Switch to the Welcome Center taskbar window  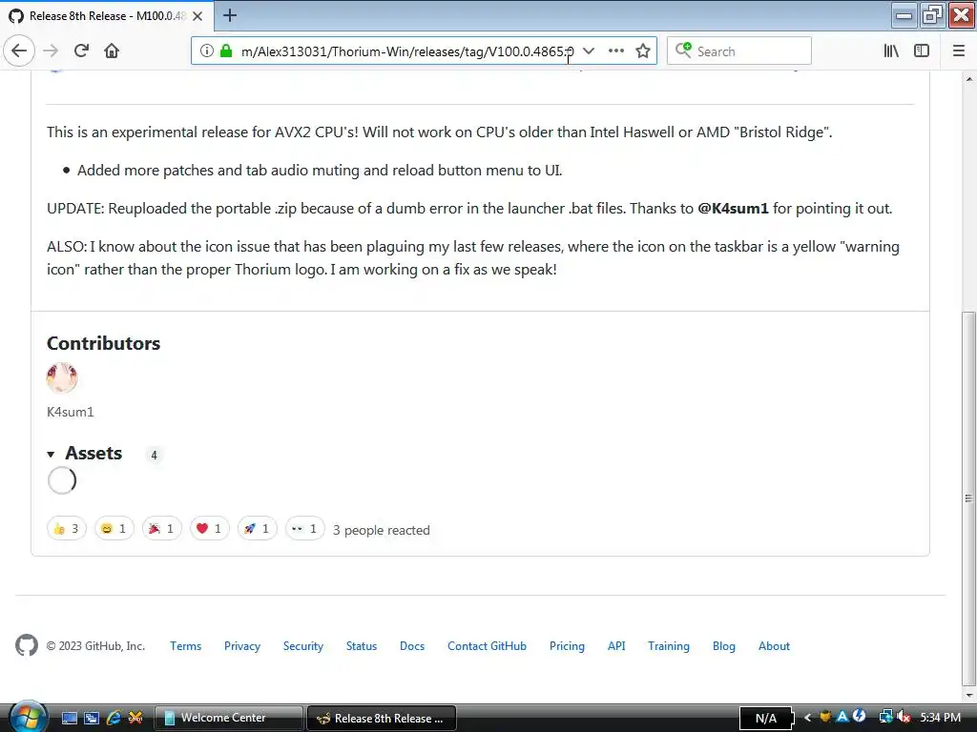[228, 718]
